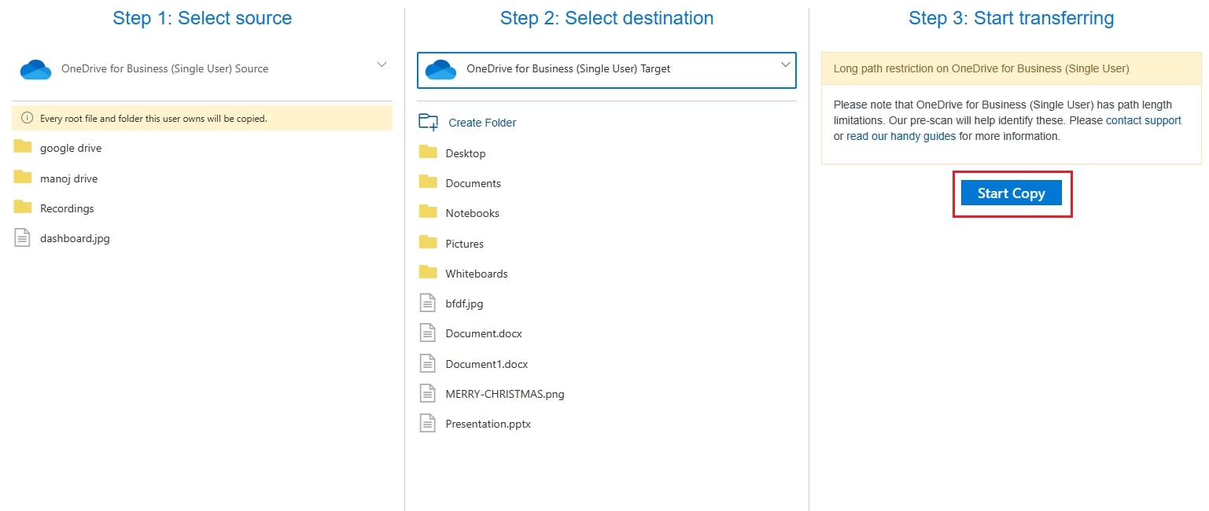1209x511 pixels.
Task: Open the Documents destination folder
Action: point(473,183)
